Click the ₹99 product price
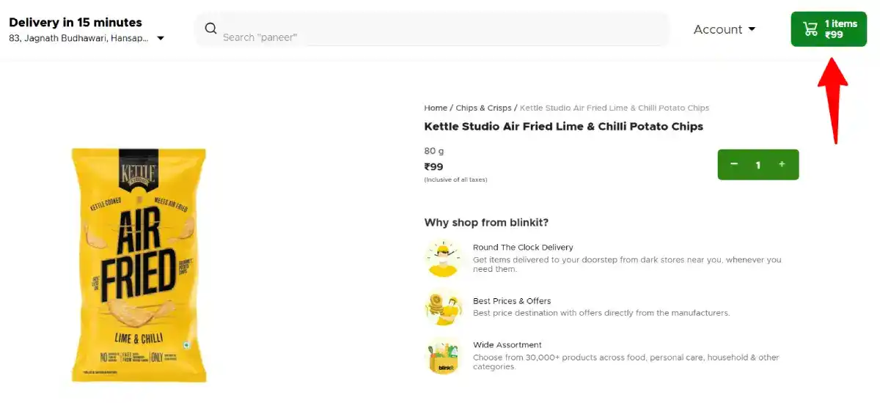Viewport: 880px width, 403px height. (x=434, y=166)
